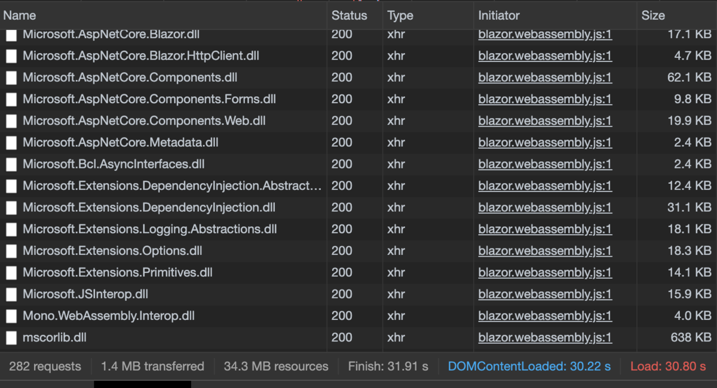Select the mscorlib.dll request
Screen dimensions: 717x388
tap(54, 337)
